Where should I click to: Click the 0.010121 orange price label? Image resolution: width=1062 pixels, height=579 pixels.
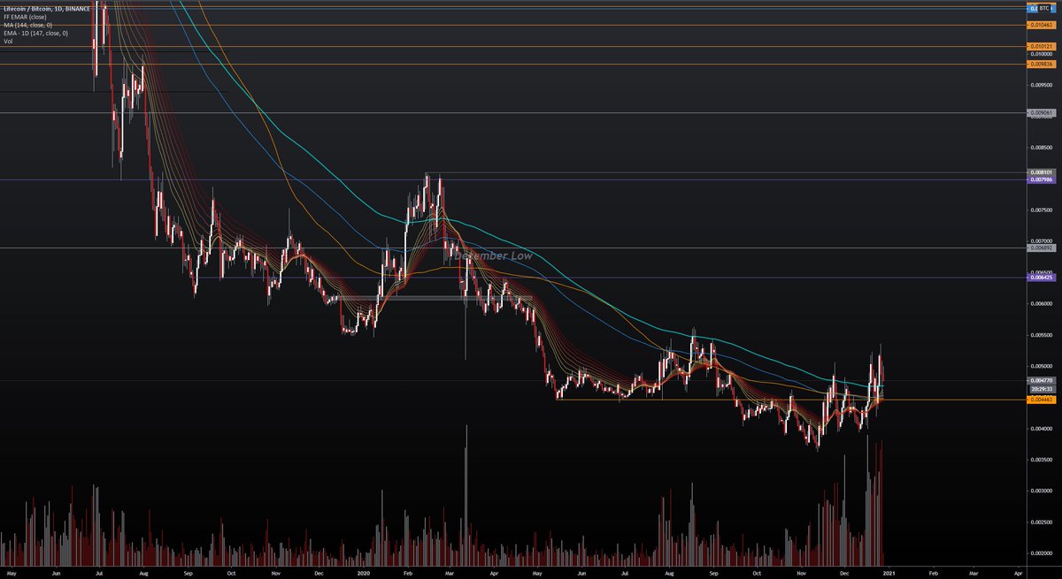1041,46
